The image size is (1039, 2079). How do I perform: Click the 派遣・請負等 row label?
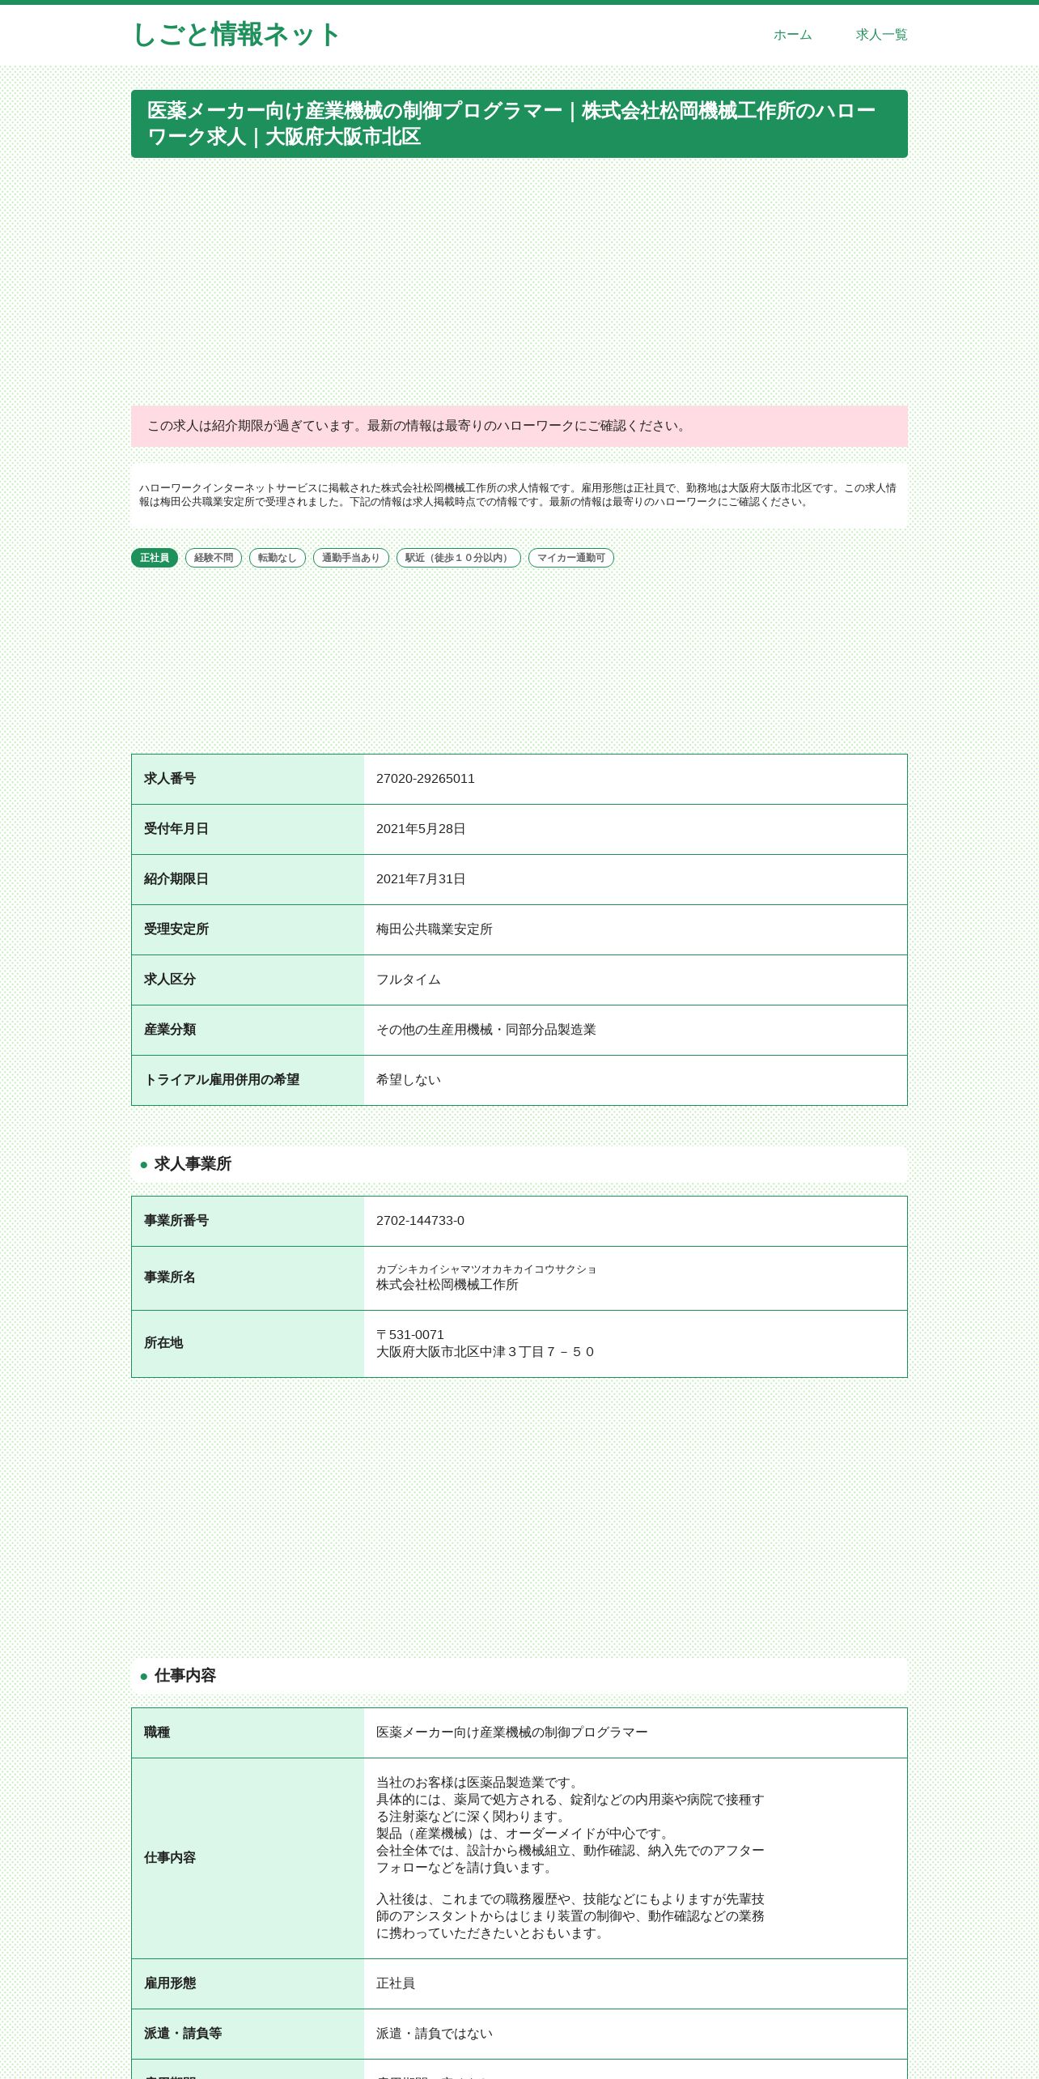tap(183, 2034)
